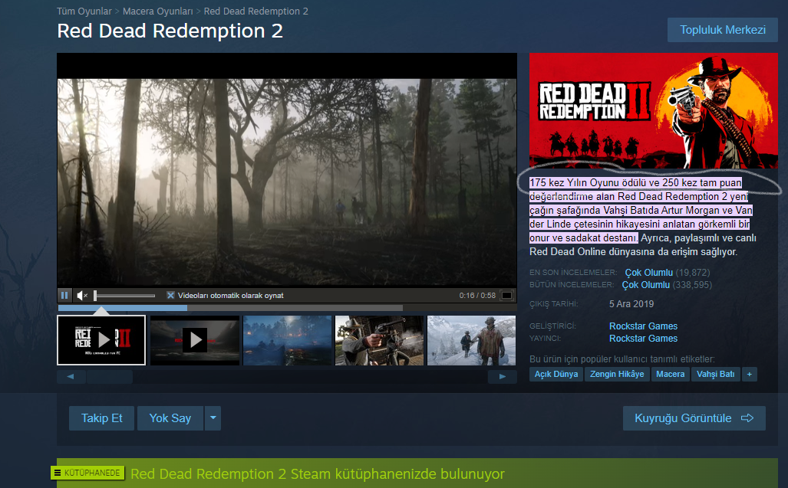Expand the Yok Say dropdown arrow

click(x=213, y=418)
